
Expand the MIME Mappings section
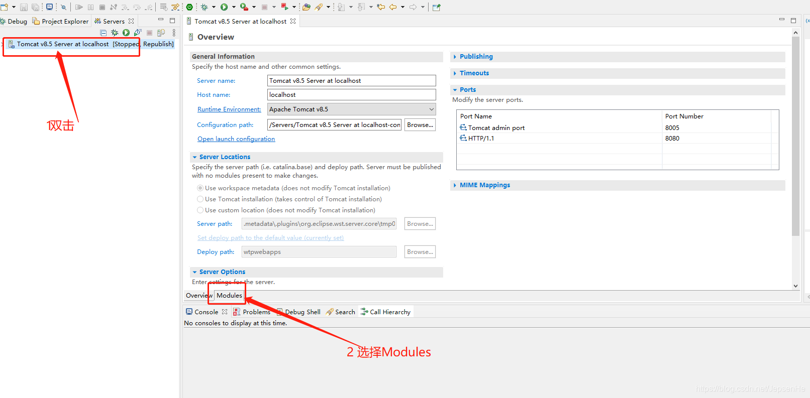pos(455,185)
